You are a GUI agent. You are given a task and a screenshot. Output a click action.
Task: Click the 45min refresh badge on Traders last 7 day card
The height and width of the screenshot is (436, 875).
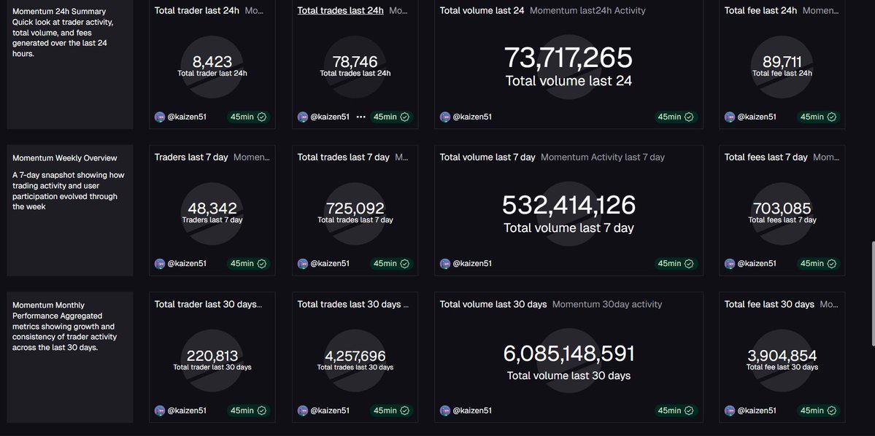pyautogui.click(x=248, y=264)
